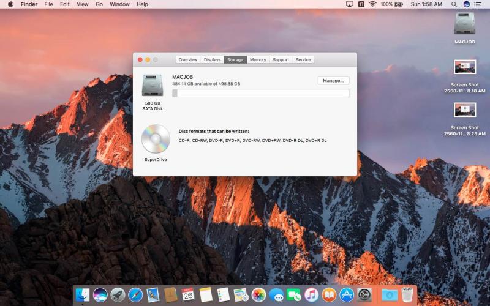
Task: Click the MACJOB volume name text
Action: (183, 77)
